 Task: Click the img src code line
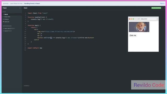click(56, 32)
